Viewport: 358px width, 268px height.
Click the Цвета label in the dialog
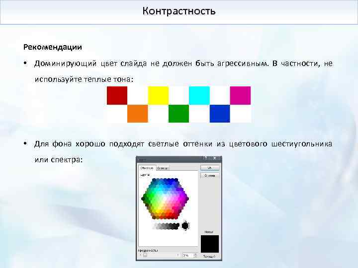pyautogui.click(x=145, y=175)
